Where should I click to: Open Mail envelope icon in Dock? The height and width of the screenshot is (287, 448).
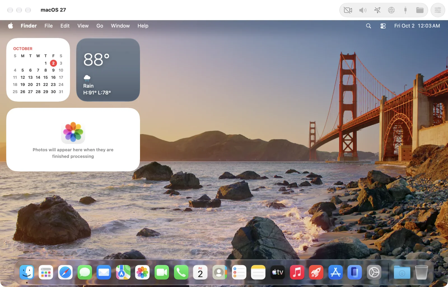pos(104,272)
